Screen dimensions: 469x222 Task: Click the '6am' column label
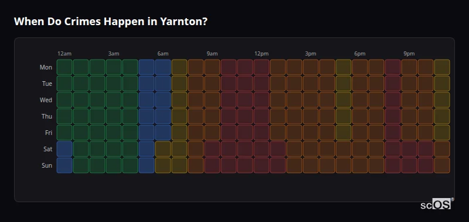(163, 54)
